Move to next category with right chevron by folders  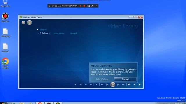click(x=50, y=34)
